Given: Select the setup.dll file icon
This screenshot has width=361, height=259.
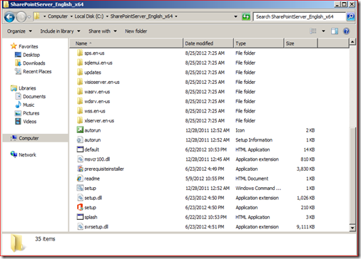Looking at the screenshot, I should point(80,198).
